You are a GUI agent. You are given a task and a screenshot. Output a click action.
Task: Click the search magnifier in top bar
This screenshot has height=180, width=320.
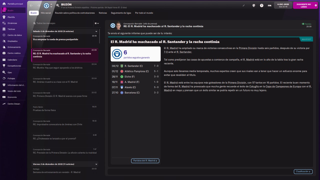[58, 5]
